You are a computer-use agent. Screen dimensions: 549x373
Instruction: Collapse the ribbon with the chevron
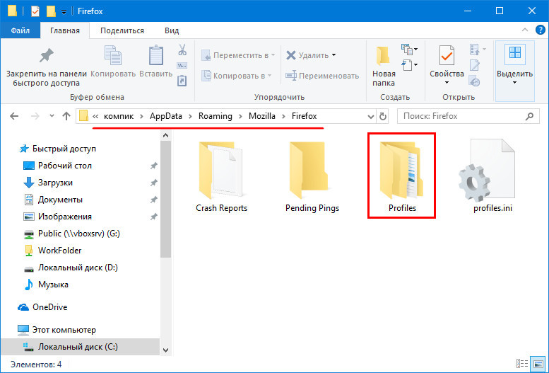(x=524, y=30)
